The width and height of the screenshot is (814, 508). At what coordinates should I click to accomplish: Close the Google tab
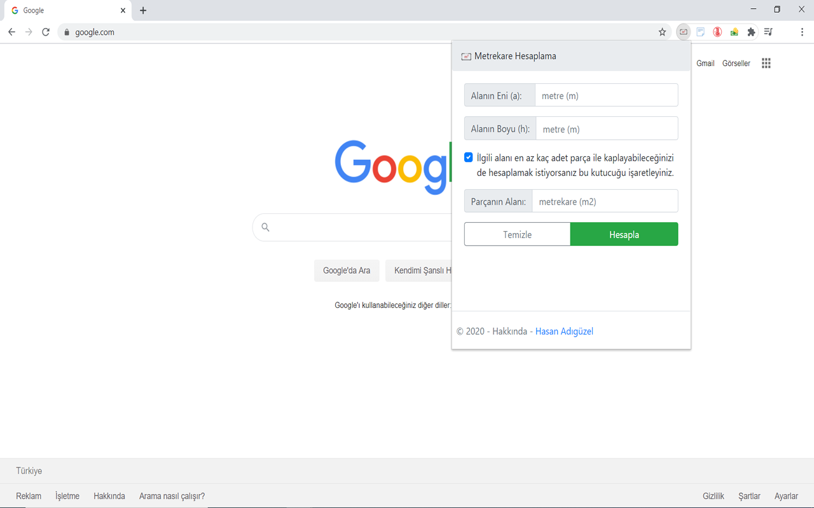click(x=123, y=10)
